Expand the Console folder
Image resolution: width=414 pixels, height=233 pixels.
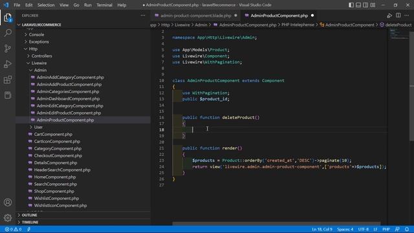pyautogui.click(x=36, y=34)
